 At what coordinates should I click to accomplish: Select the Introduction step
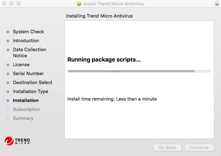pyautogui.click(x=26, y=40)
